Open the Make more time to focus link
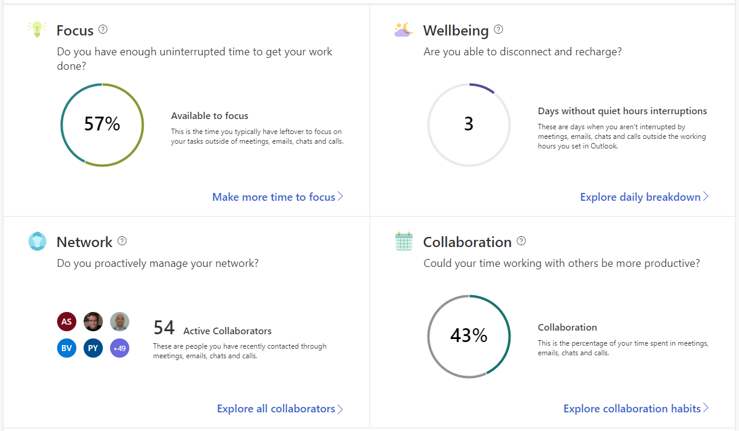Viewport: 739px width, 431px height. click(x=274, y=197)
